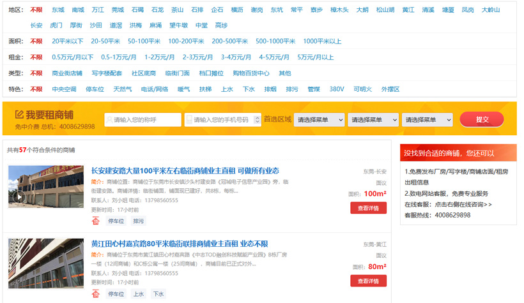Click the 黄江田心村 listing thumbnail
This screenshot has width=524, height=303.
click(x=45, y=265)
